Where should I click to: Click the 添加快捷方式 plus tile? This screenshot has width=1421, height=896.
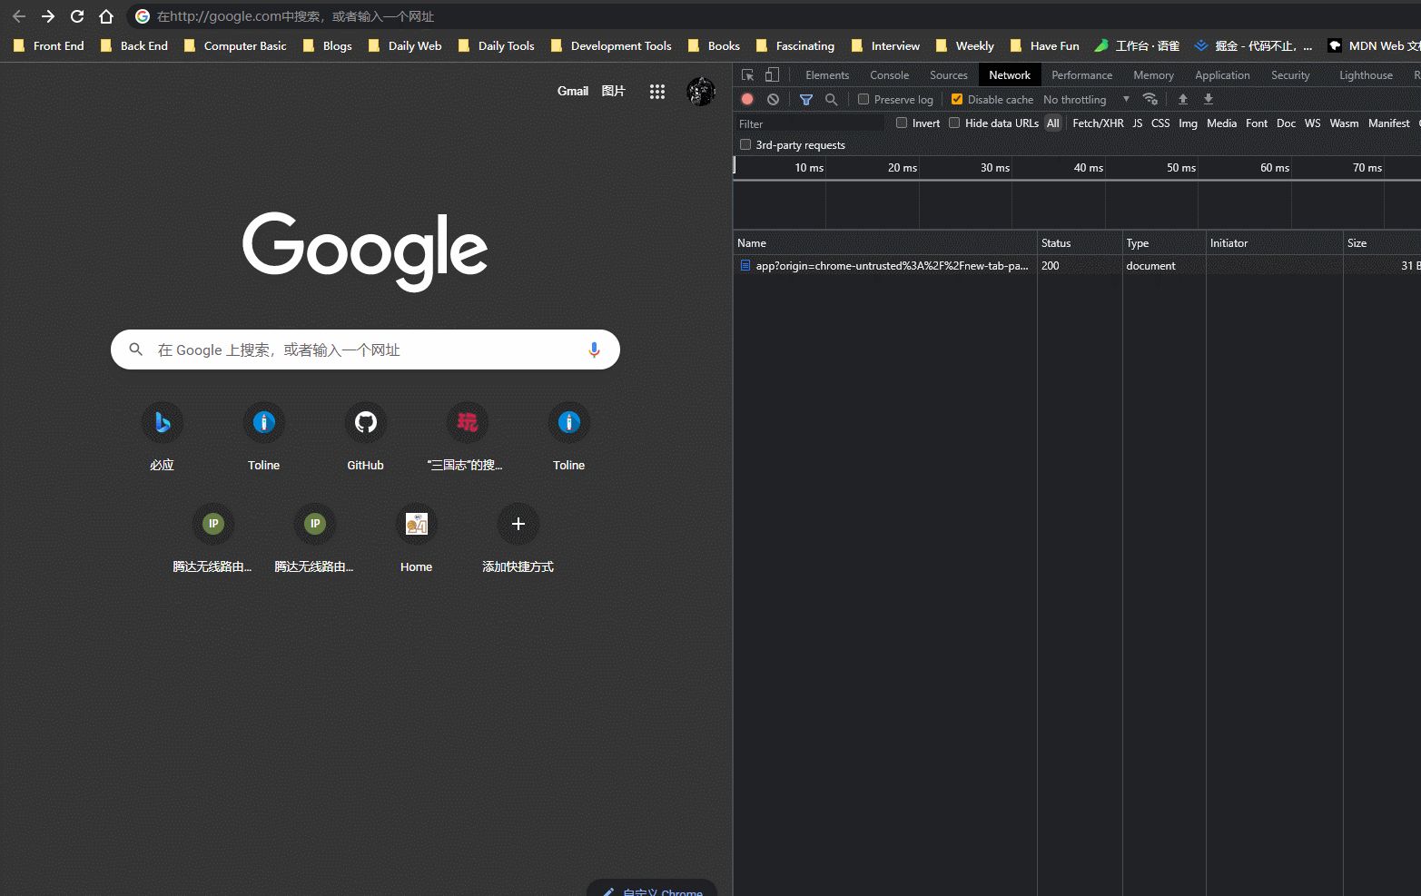pyautogui.click(x=518, y=538)
